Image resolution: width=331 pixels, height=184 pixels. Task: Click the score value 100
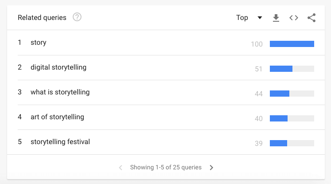257,44
